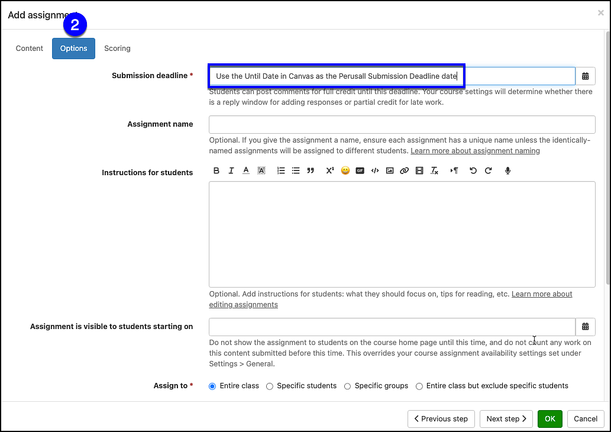This screenshot has height=432, width=611.
Task: Insert a code block
Action: click(375, 170)
